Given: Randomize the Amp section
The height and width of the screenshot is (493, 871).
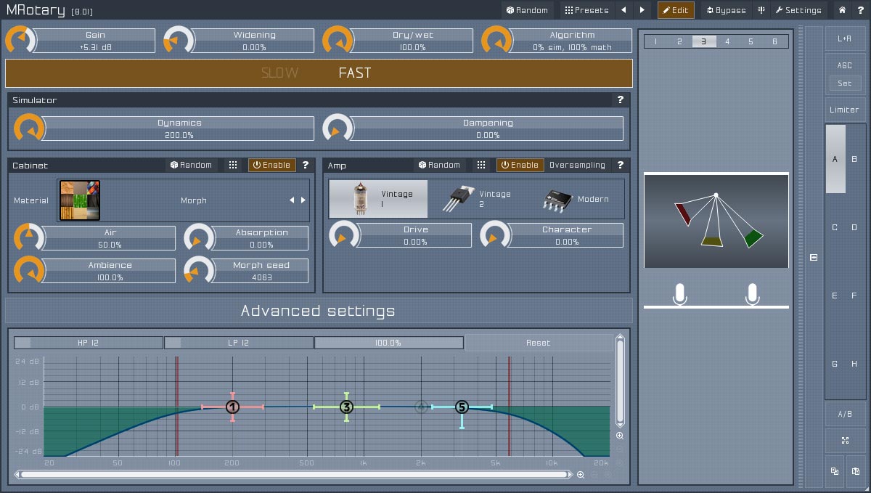Looking at the screenshot, I should click(x=440, y=165).
